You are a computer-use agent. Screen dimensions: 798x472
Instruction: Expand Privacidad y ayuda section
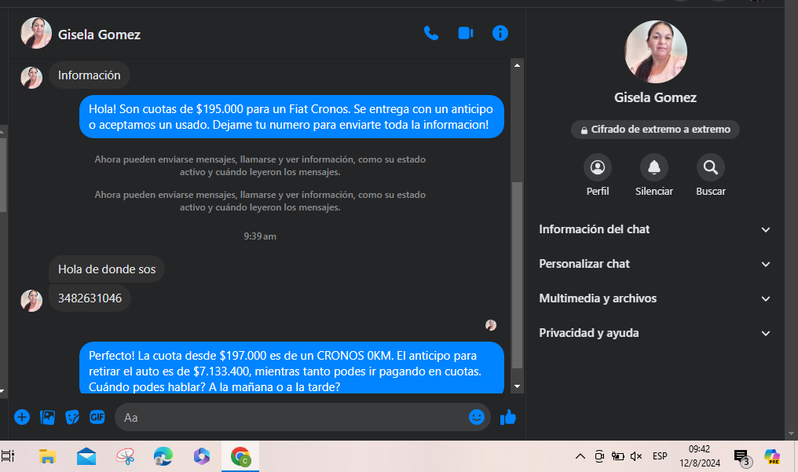[x=655, y=333]
